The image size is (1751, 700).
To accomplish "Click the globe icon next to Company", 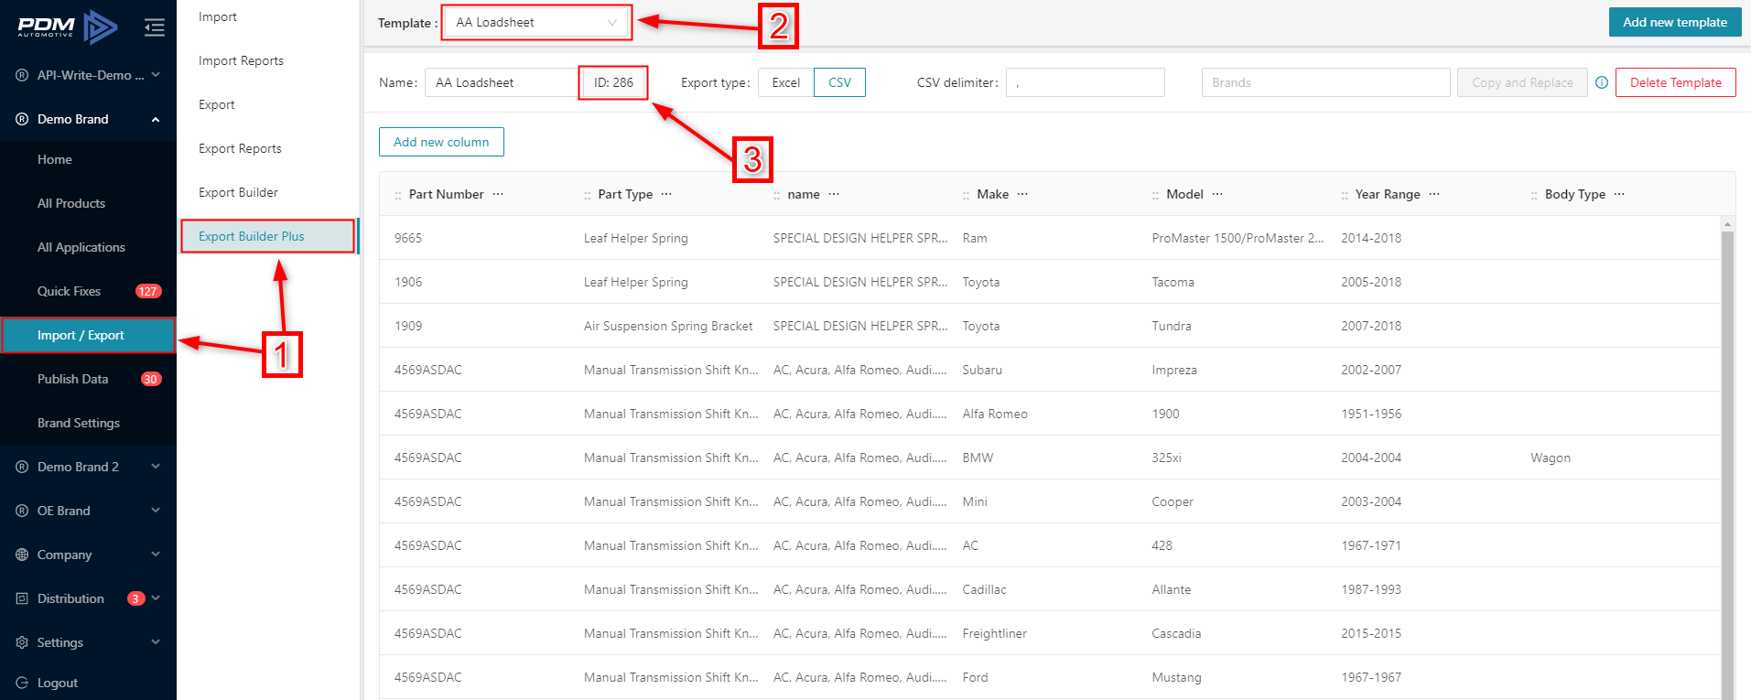I will tap(22, 555).
